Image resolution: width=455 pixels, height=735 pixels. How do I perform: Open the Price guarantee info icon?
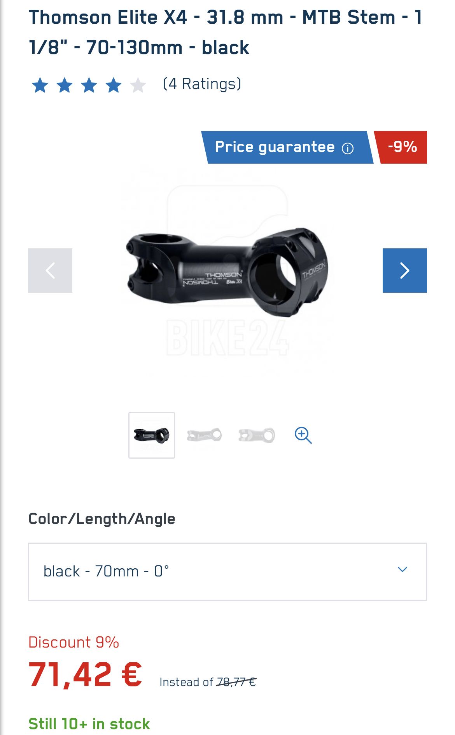point(347,148)
